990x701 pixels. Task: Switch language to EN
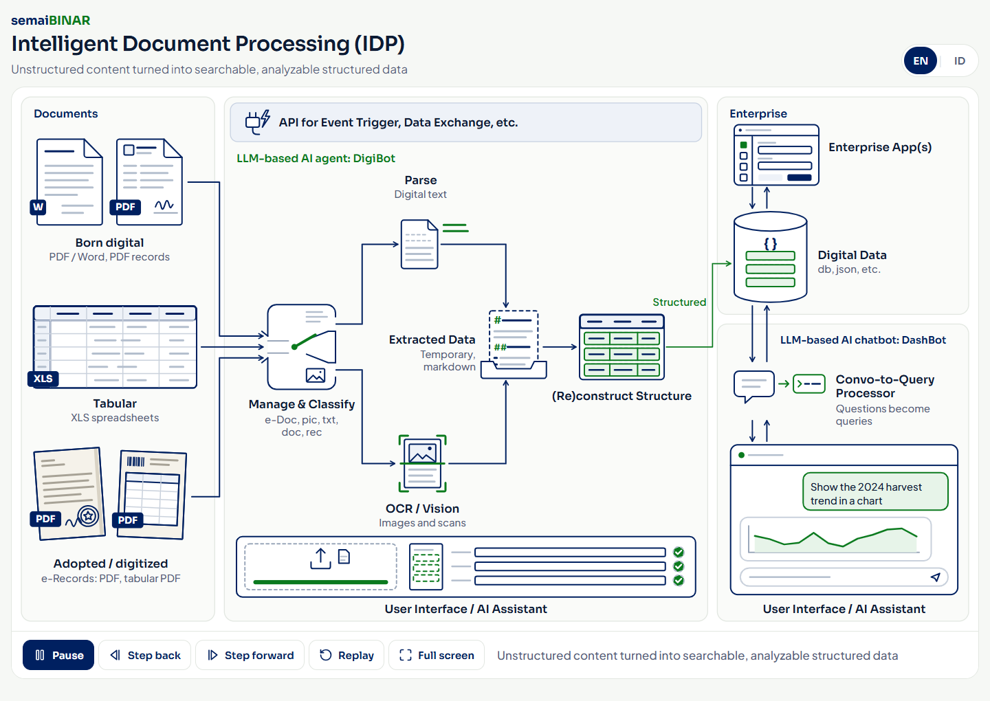tap(921, 60)
